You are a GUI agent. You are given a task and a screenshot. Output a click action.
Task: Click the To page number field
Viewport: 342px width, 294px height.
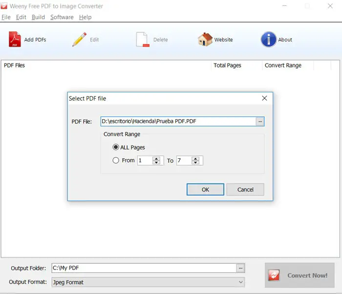(x=184, y=161)
